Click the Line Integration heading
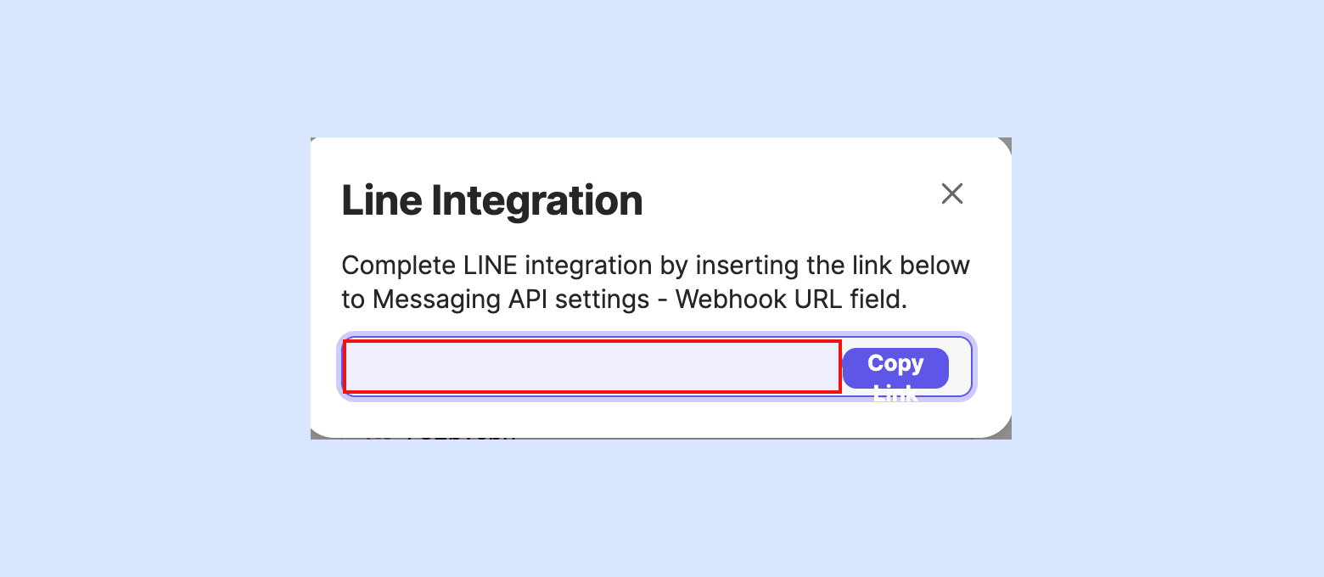 click(x=491, y=200)
